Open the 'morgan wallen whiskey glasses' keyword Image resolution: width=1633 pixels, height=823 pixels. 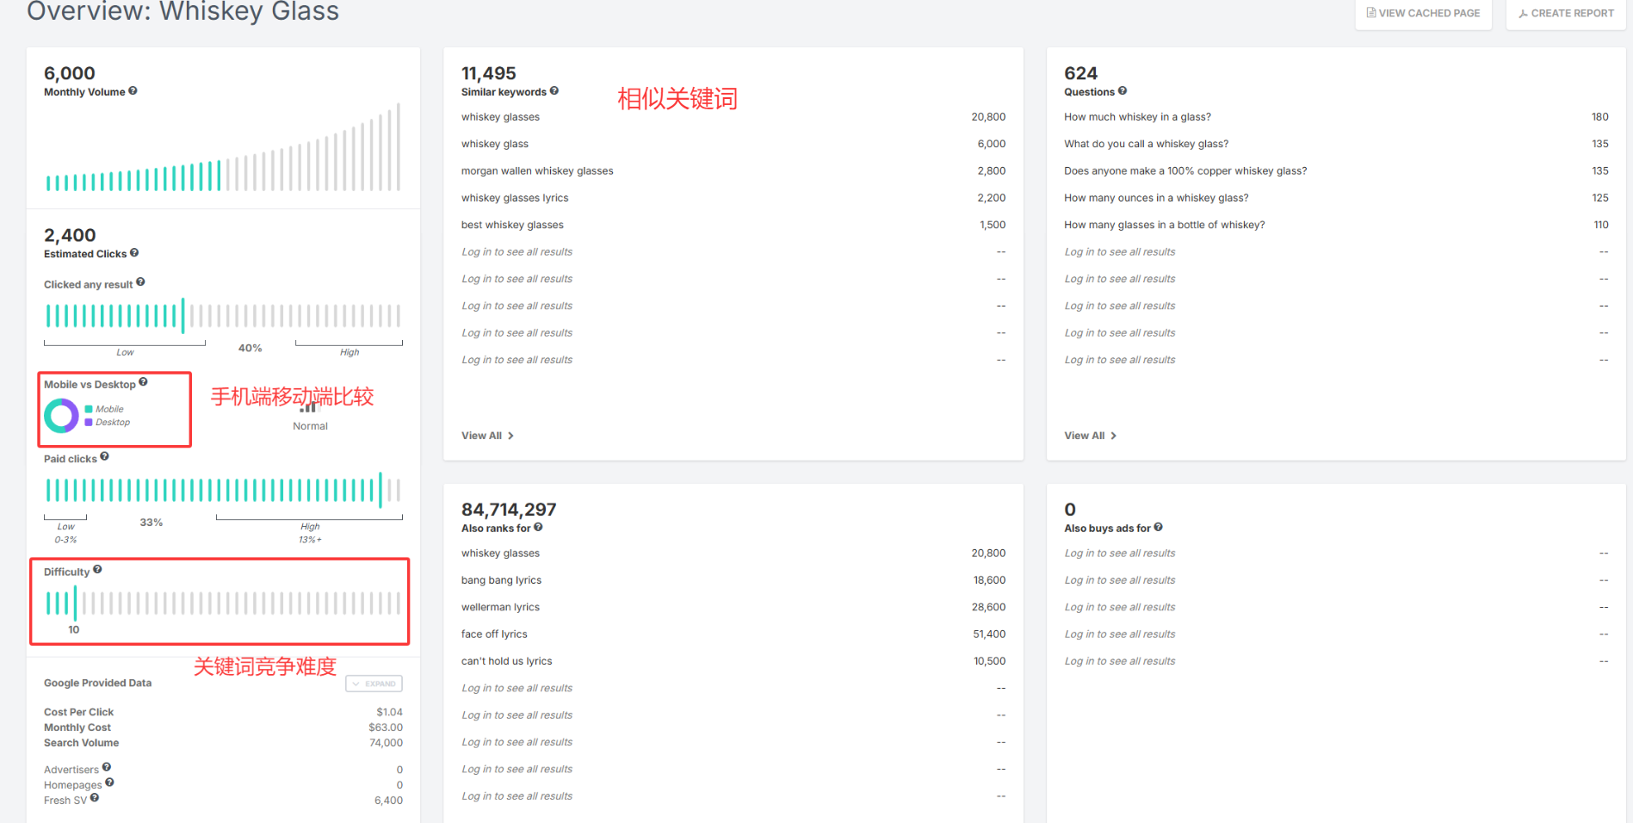pyautogui.click(x=537, y=171)
